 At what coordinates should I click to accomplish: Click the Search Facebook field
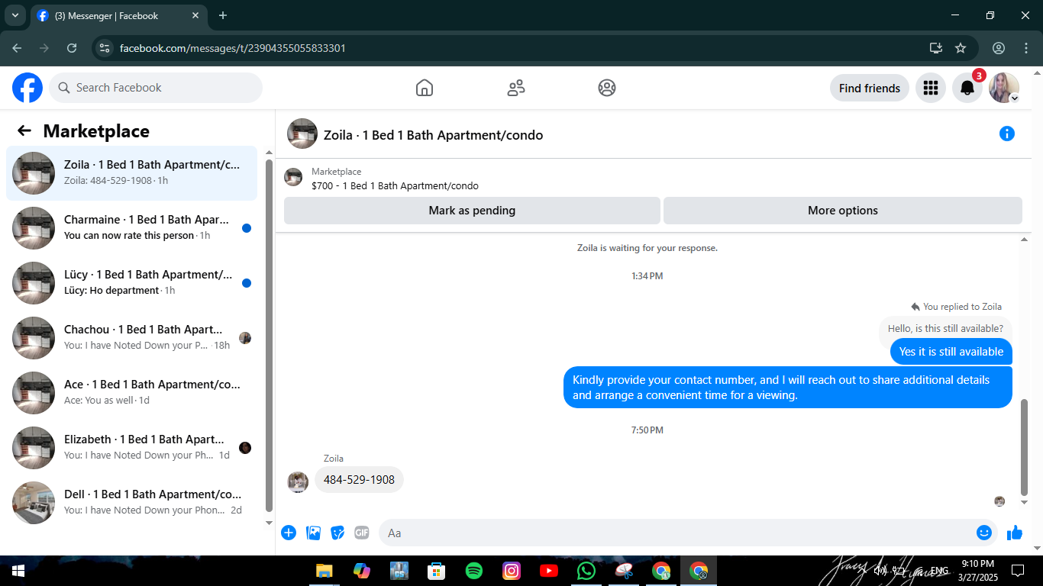click(x=156, y=88)
